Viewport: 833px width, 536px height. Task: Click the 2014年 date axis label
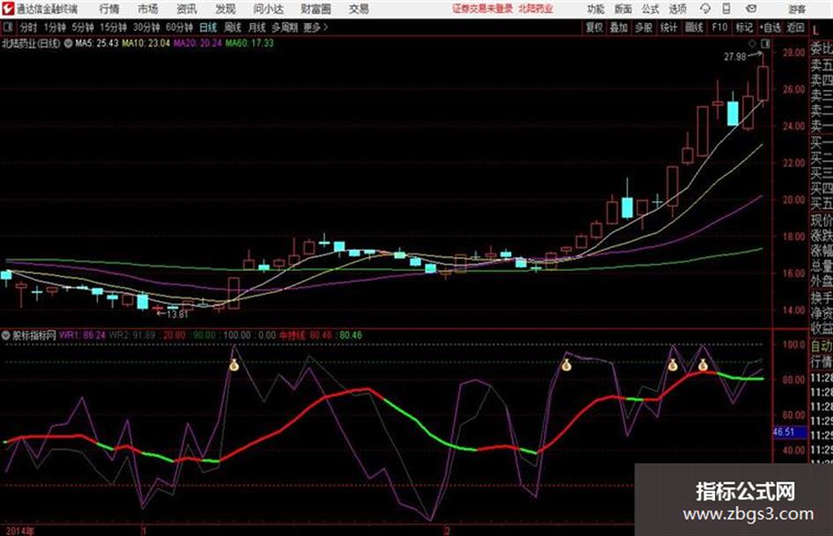point(20,531)
